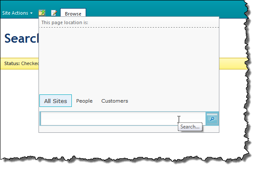Click the Search page title heading
257x169 pixels.
[21, 38]
